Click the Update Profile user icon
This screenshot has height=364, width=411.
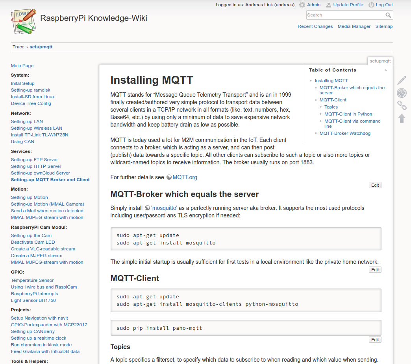[328, 5]
